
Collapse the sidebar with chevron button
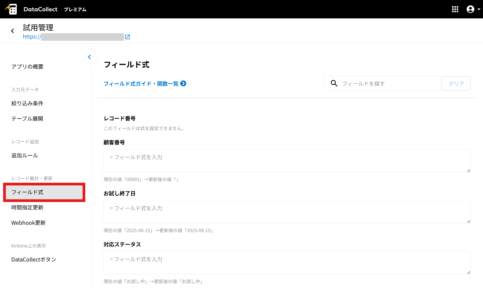point(89,57)
